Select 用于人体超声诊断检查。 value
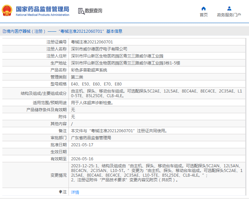This screenshot has width=249, height=199. (x=92, y=103)
